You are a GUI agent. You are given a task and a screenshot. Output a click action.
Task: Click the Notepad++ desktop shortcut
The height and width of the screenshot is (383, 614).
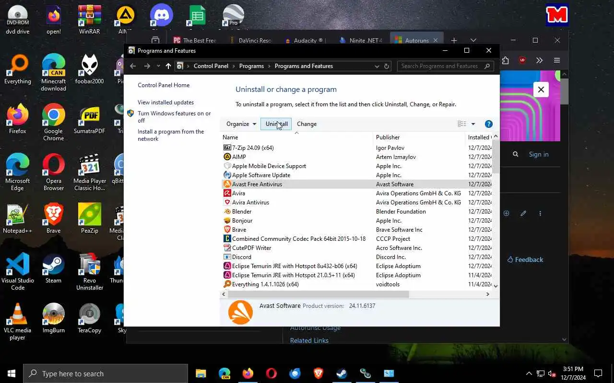coord(17,218)
